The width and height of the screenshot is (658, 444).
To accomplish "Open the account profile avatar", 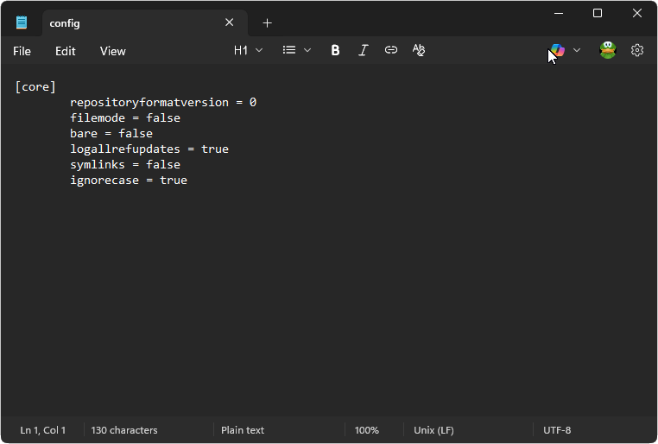I will coord(608,50).
